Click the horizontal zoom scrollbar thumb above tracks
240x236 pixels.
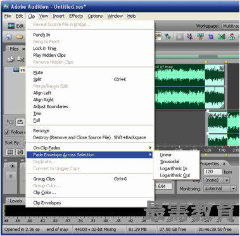point(208,56)
